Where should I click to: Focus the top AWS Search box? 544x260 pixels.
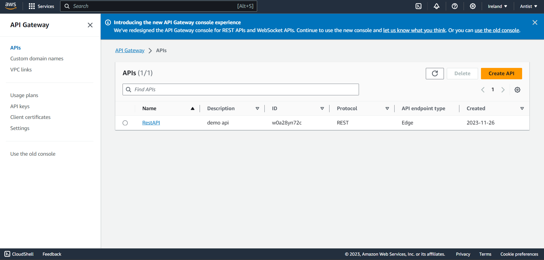coord(158,6)
